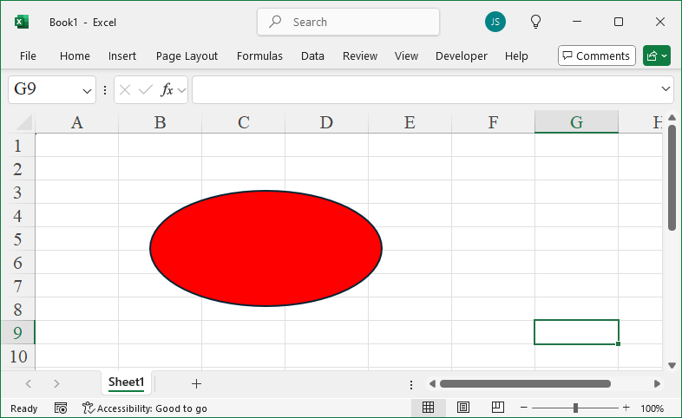The height and width of the screenshot is (418, 682).
Task: Select column A header
Action: pos(77,122)
